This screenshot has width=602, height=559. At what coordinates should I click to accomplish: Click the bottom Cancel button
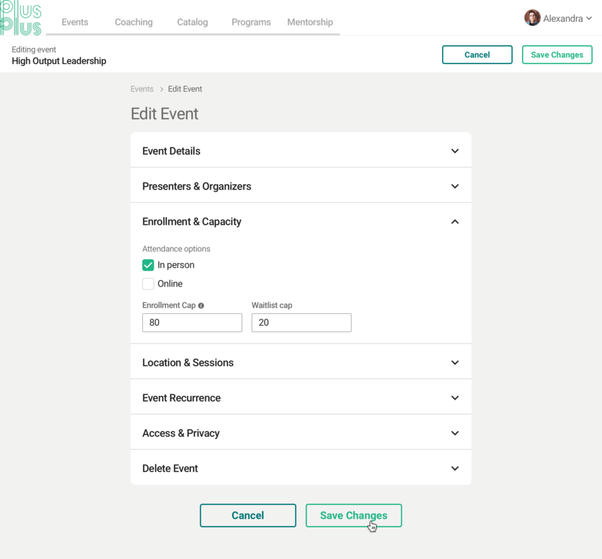248,516
